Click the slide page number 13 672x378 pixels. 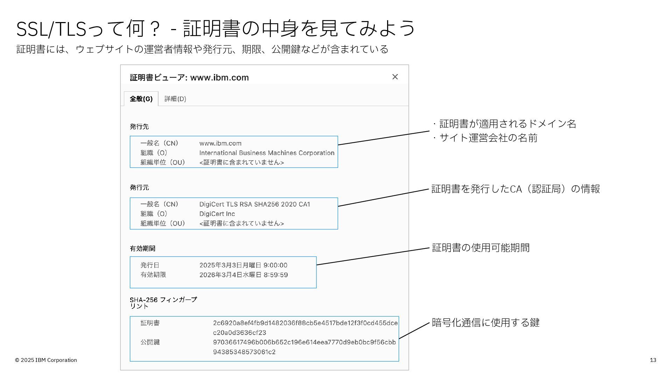point(653,360)
